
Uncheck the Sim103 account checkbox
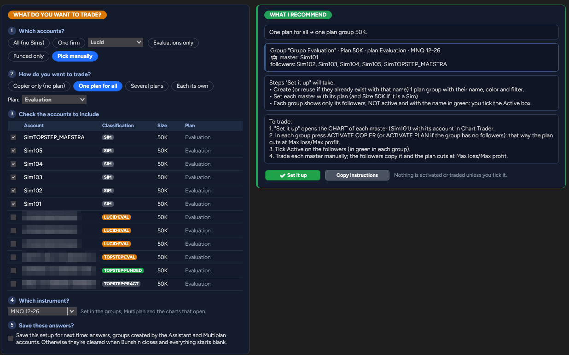click(13, 177)
